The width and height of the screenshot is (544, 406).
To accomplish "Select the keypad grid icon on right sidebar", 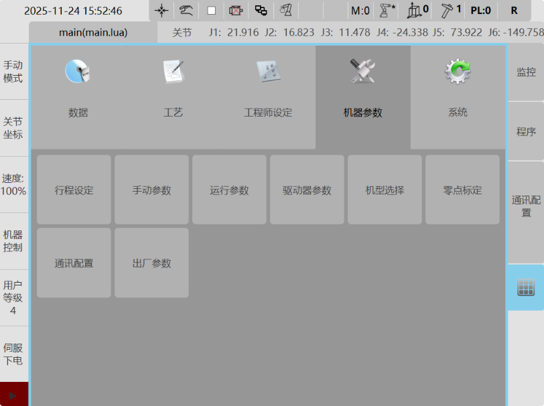I will [x=526, y=288].
